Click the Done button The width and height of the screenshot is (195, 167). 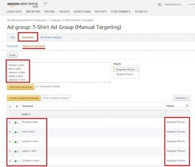(x=12, y=55)
